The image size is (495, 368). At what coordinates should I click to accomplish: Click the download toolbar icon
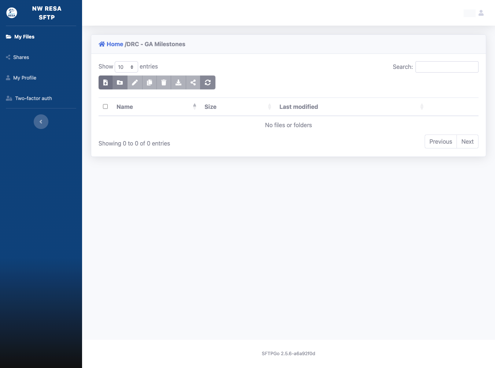tap(178, 82)
